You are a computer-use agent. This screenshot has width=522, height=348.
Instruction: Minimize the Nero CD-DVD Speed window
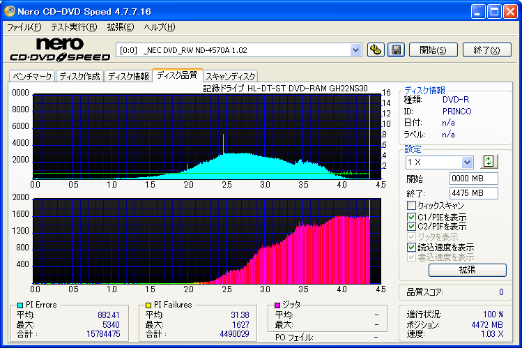[x=477, y=12]
